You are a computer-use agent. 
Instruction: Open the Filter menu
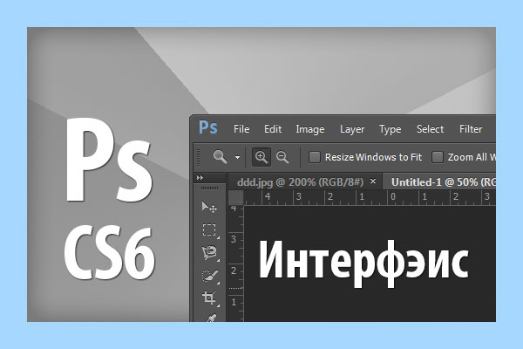[471, 129]
